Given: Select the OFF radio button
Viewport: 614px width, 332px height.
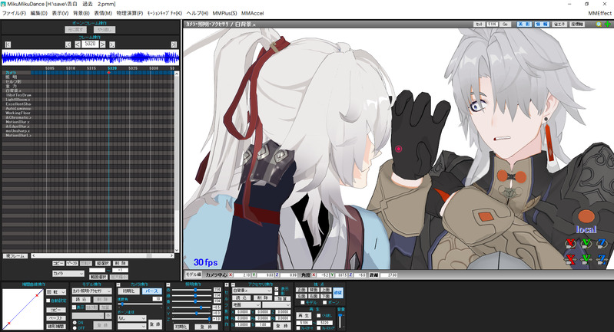Looking at the screenshot, I should click(x=75, y=328).
